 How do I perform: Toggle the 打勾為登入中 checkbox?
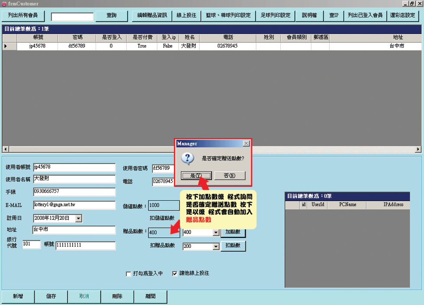(128, 274)
